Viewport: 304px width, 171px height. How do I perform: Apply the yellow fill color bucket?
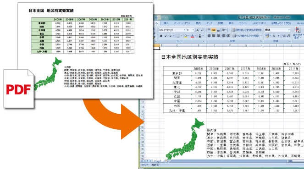[x=186, y=36]
